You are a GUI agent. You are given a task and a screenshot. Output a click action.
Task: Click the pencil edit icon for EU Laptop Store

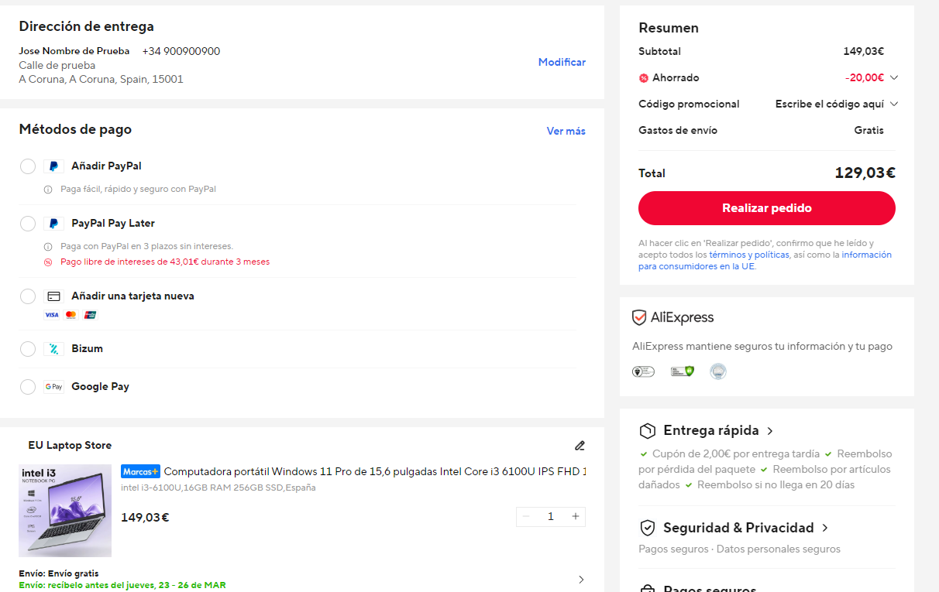[580, 446]
